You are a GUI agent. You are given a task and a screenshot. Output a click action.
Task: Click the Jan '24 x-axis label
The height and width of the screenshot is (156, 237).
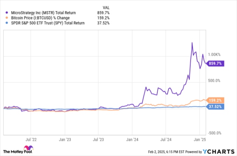click(132, 140)
